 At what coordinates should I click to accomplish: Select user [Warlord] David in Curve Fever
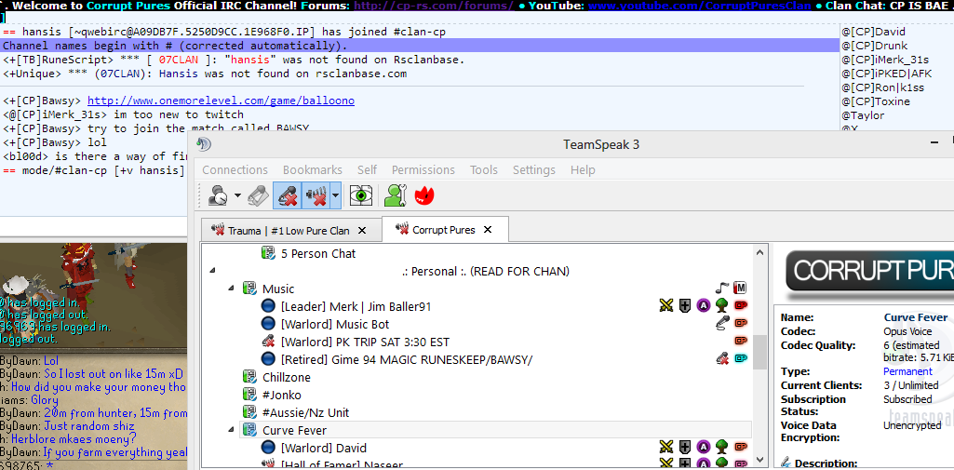(324, 448)
